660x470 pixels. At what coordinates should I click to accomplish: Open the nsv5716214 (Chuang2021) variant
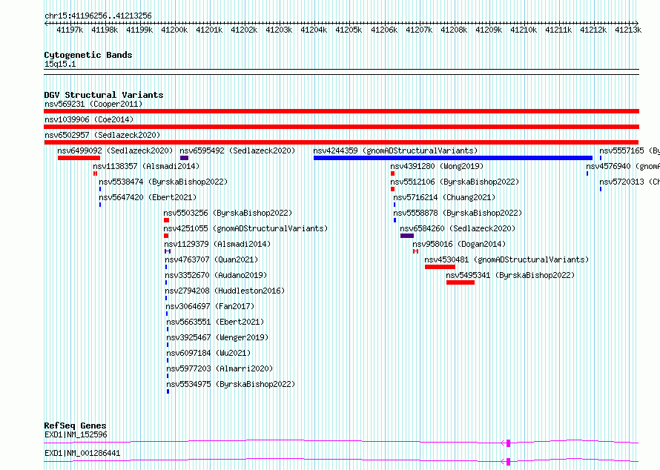point(444,197)
